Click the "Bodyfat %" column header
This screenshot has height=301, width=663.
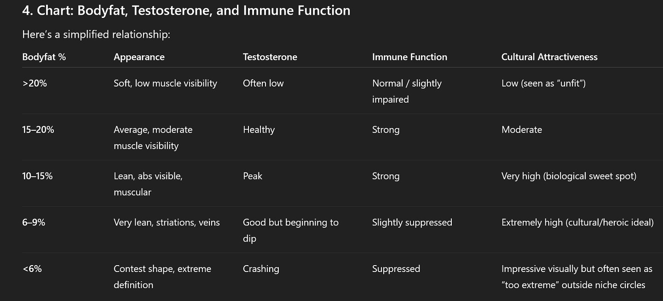tap(44, 57)
